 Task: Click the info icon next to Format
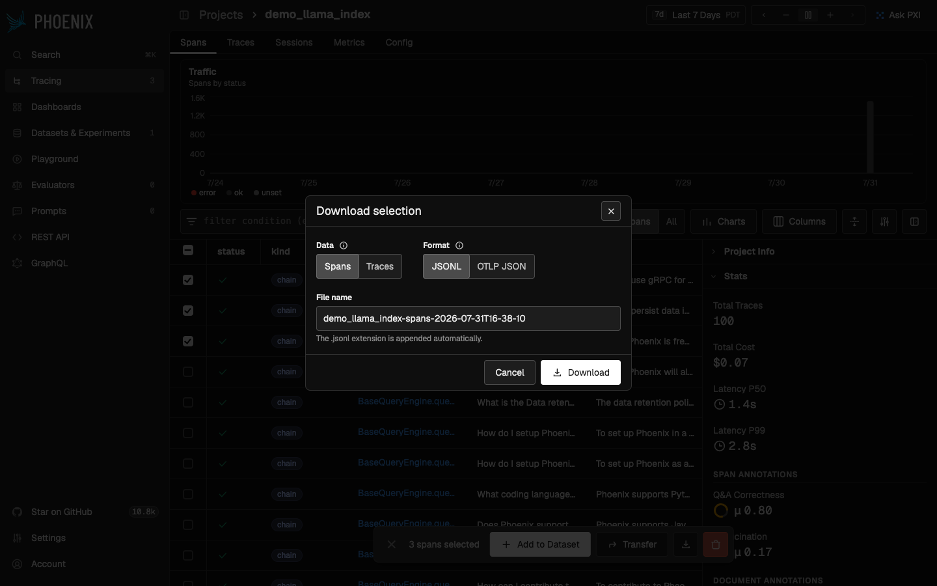[459, 245]
